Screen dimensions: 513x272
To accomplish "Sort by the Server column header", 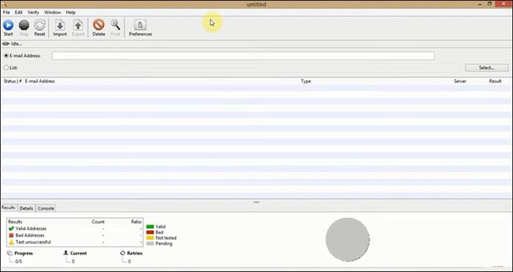I will 460,81.
